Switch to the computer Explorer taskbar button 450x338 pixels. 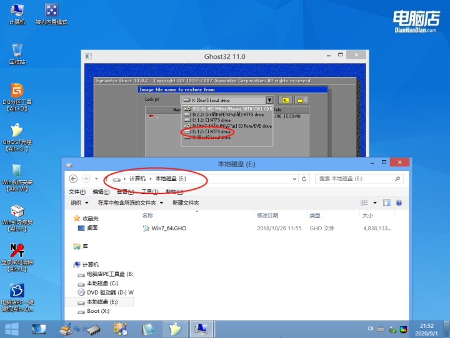pyautogui.click(x=202, y=329)
